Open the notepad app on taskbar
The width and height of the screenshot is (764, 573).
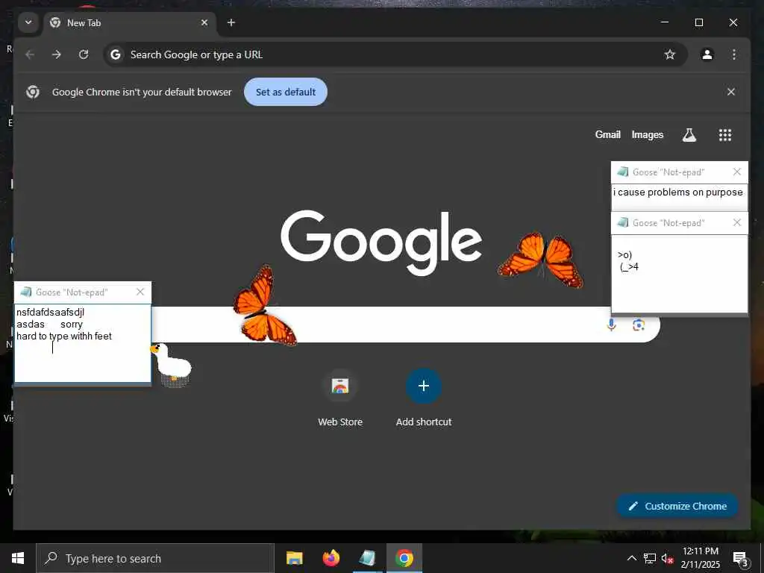tap(367, 558)
